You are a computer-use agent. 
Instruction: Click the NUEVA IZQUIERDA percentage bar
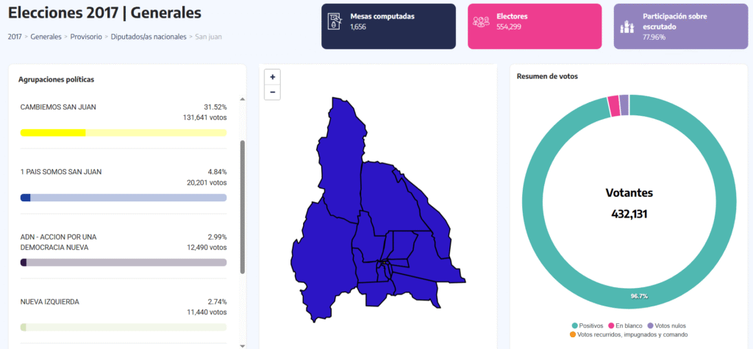[x=124, y=328]
